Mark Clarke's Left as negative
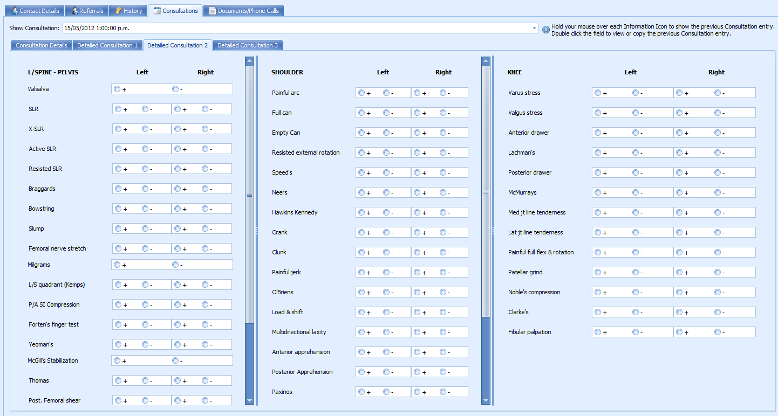 coord(636,312)
